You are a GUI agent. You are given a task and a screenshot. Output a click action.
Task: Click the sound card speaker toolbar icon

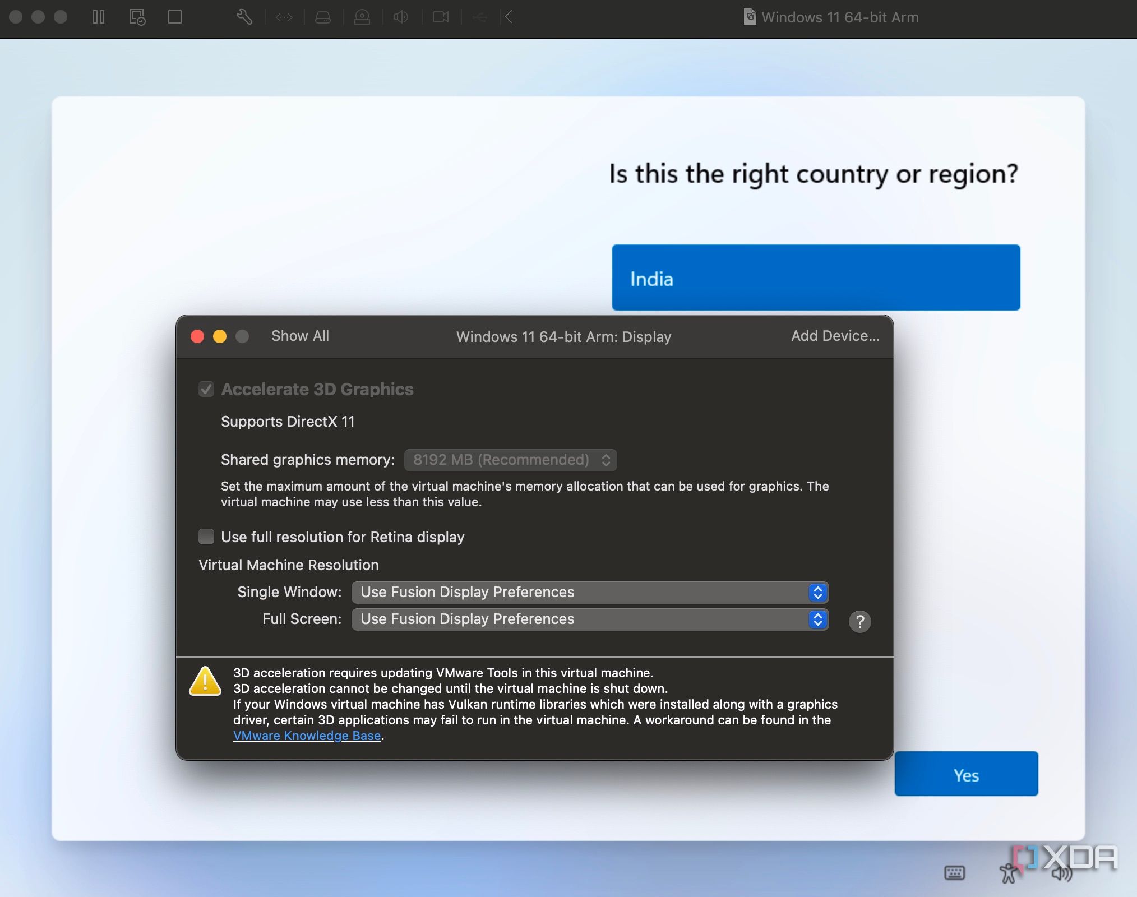(401, 17)
